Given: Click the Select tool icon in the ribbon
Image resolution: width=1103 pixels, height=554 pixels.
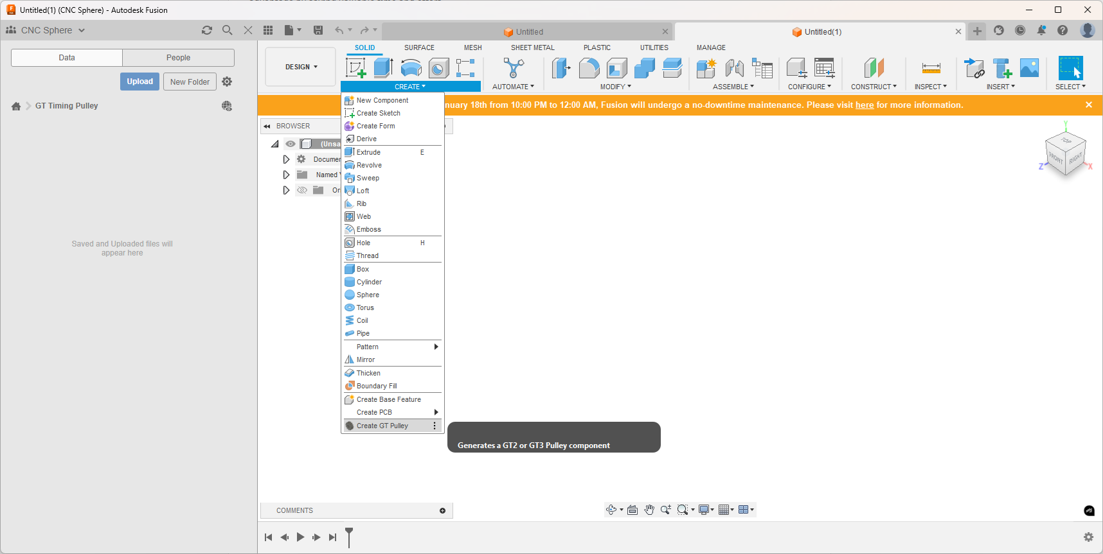Looking at the screenshot, I should [x=1071, y=68].
